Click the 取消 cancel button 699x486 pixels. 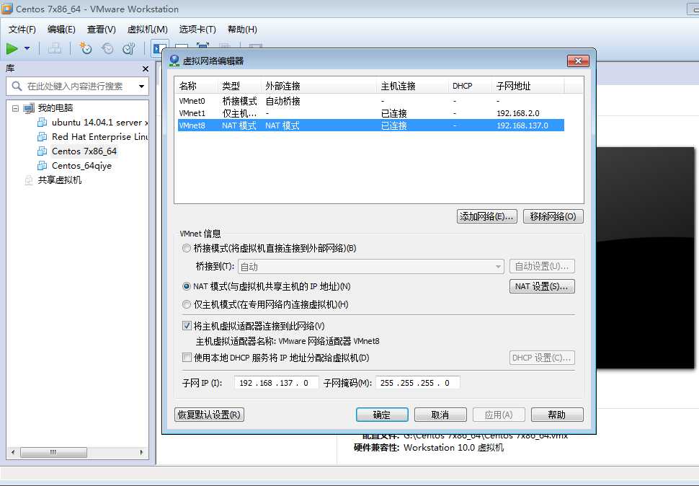(x=440, y=415)
